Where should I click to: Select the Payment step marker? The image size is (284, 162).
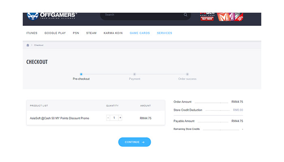point(134,74)
